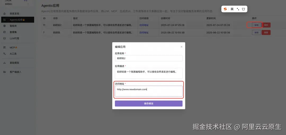Image resolution: width=286 pixels, height=135 pixels.
Task: Open 访问地址 link for row ID 7
Action: pyautogui.click(x=144, y=33)
